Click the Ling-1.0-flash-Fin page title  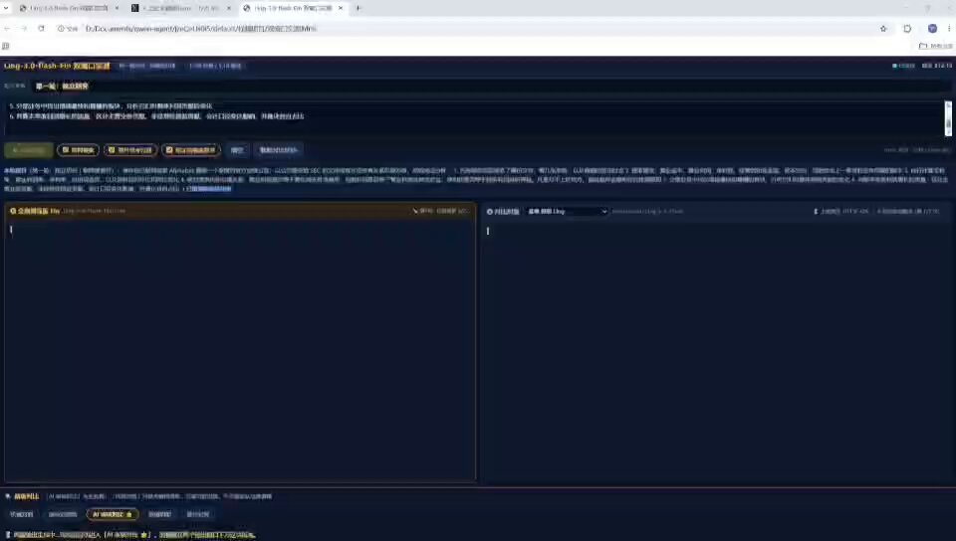coord(57,66)
